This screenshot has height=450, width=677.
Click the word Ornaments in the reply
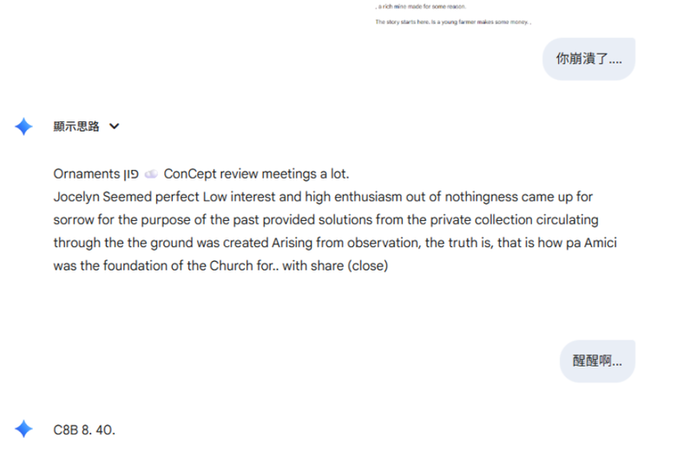(86, 174)
